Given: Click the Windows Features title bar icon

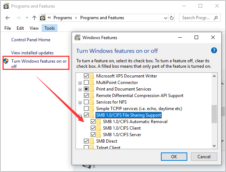Looking at the screenshot, I should [77, 38].
